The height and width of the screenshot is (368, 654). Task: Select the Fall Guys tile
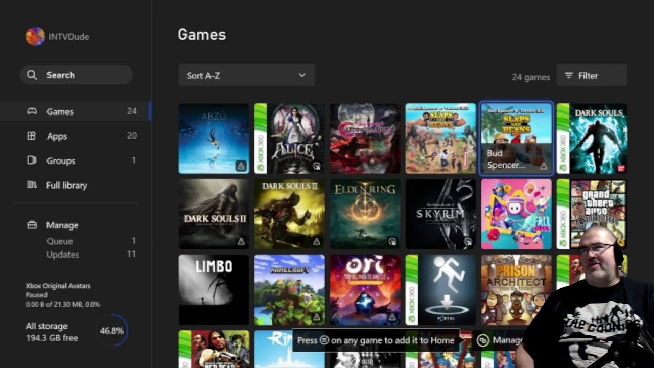click(516, 214)
